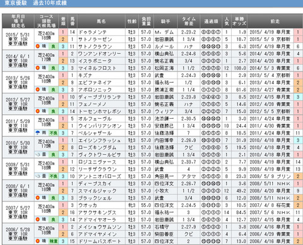
Task: Click the 84.5 odds value
Action: pyautogui.click(x=241, y=213)
